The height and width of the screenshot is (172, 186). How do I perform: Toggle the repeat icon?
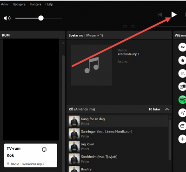[125, 26]
